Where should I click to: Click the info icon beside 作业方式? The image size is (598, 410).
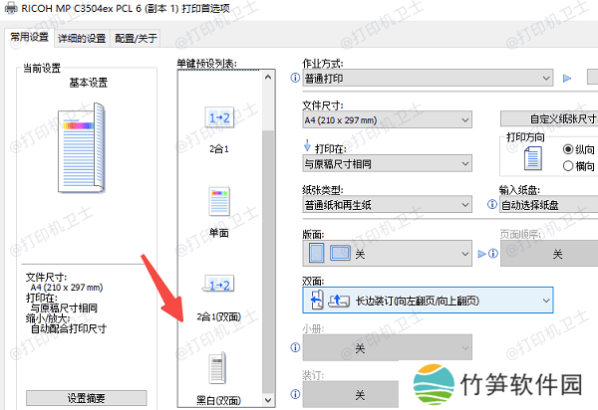coord(295,78)
